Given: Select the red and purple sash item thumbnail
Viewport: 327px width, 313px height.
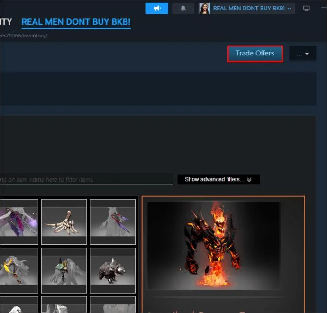Looking at the screenshot, I should pyautogui.click(x=113, y=221).
